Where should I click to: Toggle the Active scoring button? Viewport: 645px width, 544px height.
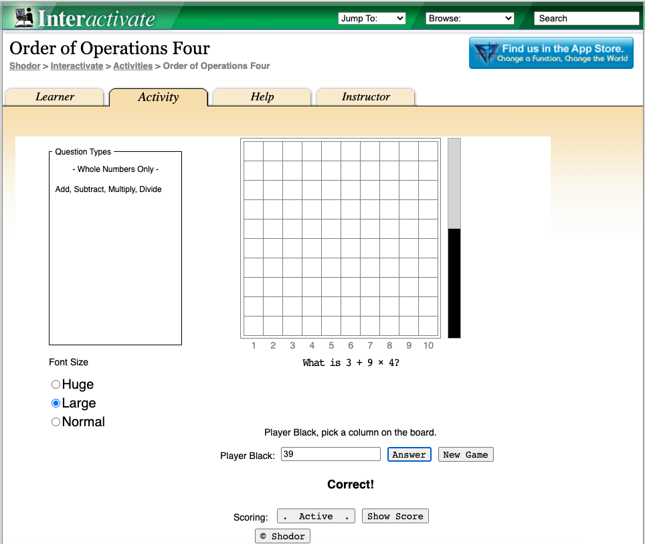tap(316, 517)
